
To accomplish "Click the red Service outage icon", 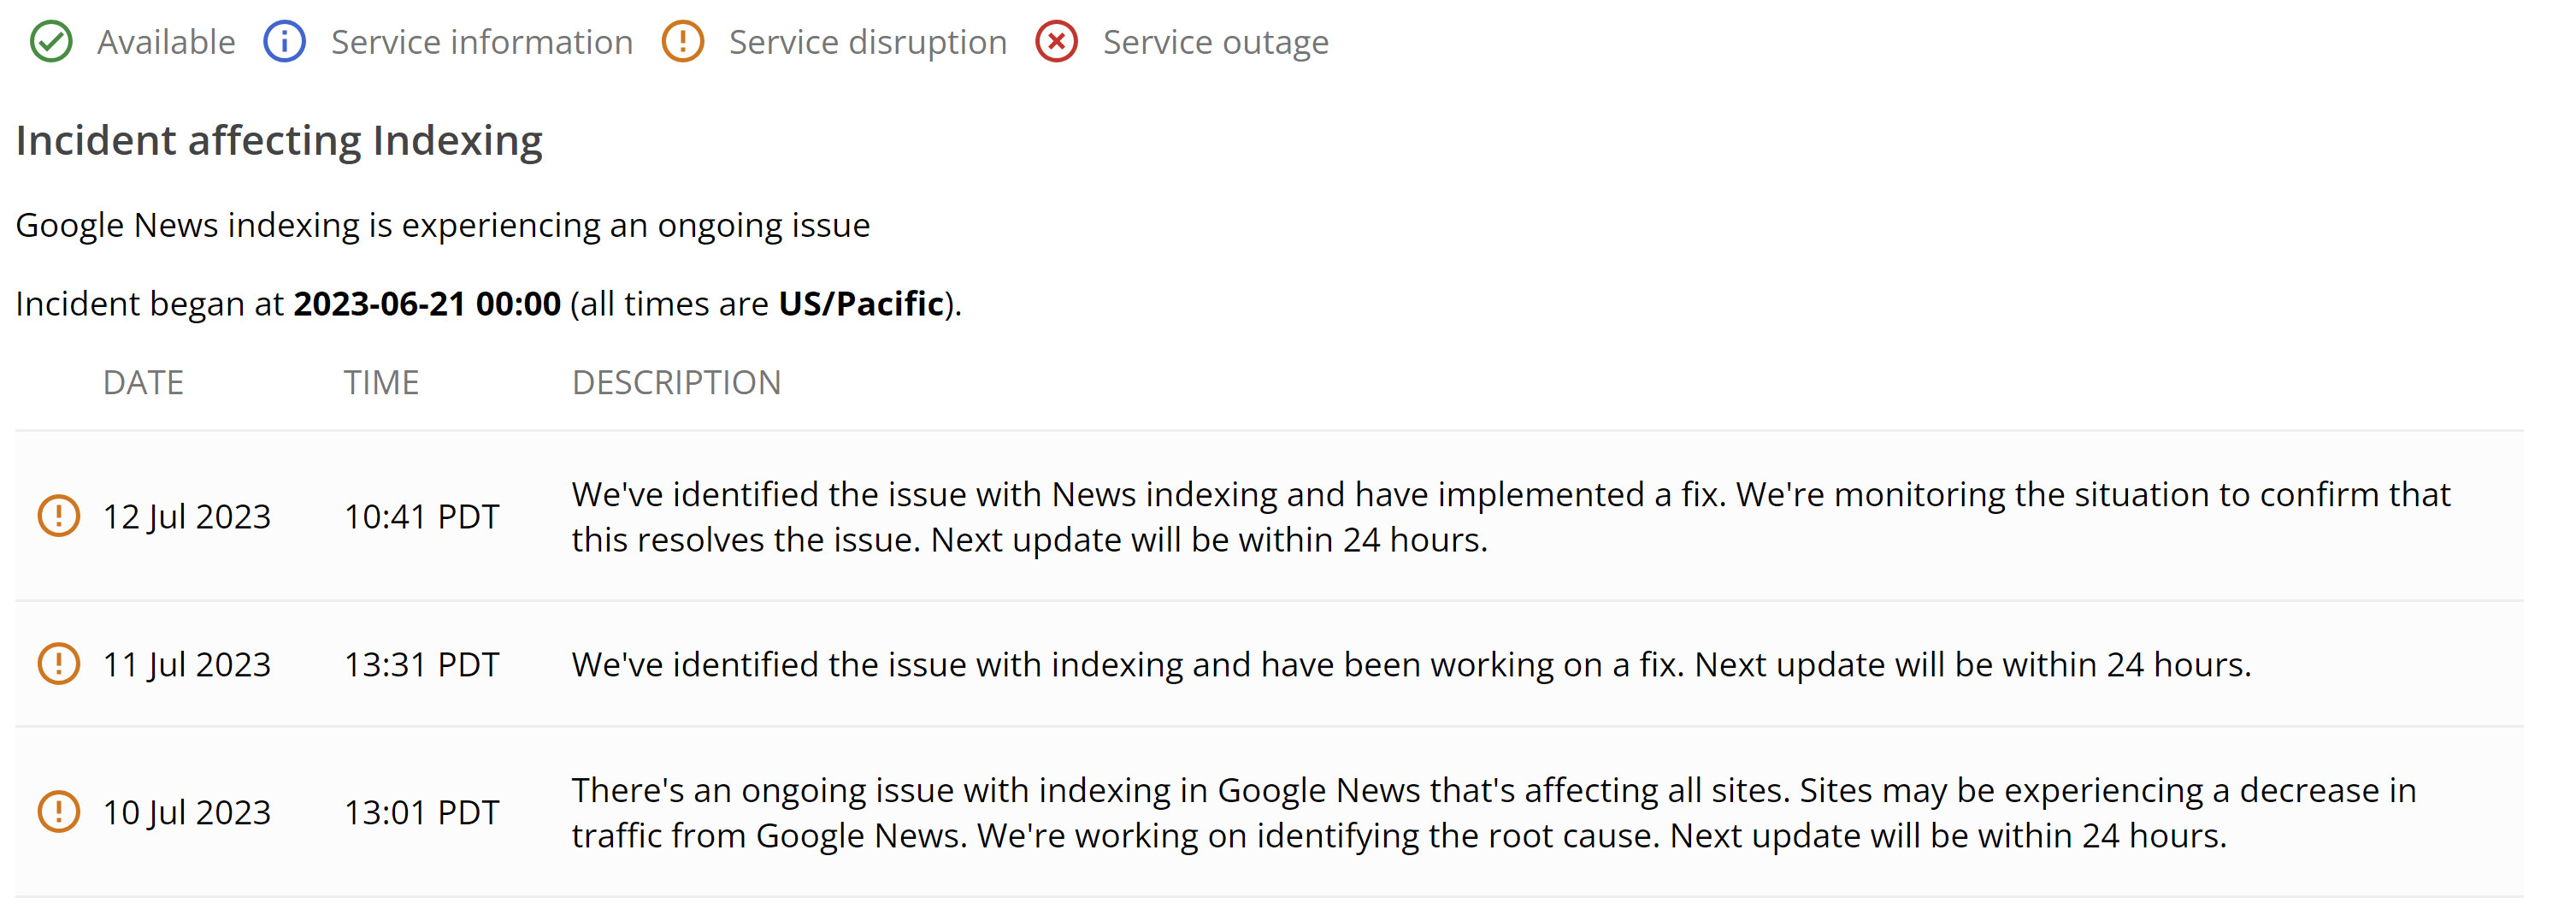I will click(x=1056, y=42).
